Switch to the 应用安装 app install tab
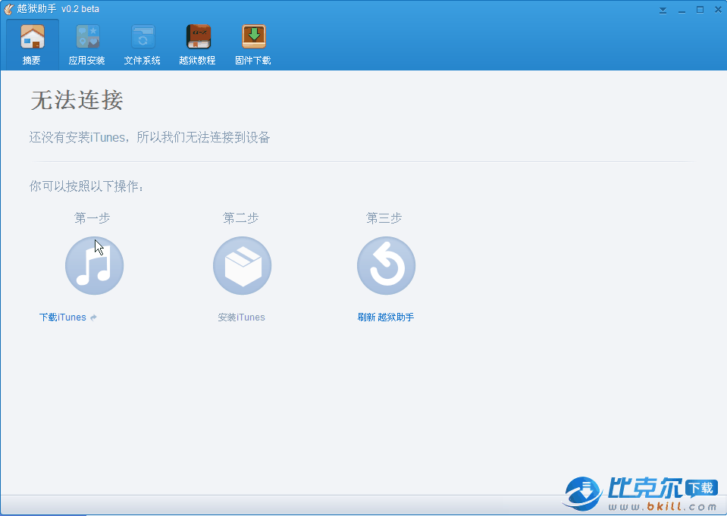Screen dimensions: 727x516 click(x=86, y=45)
